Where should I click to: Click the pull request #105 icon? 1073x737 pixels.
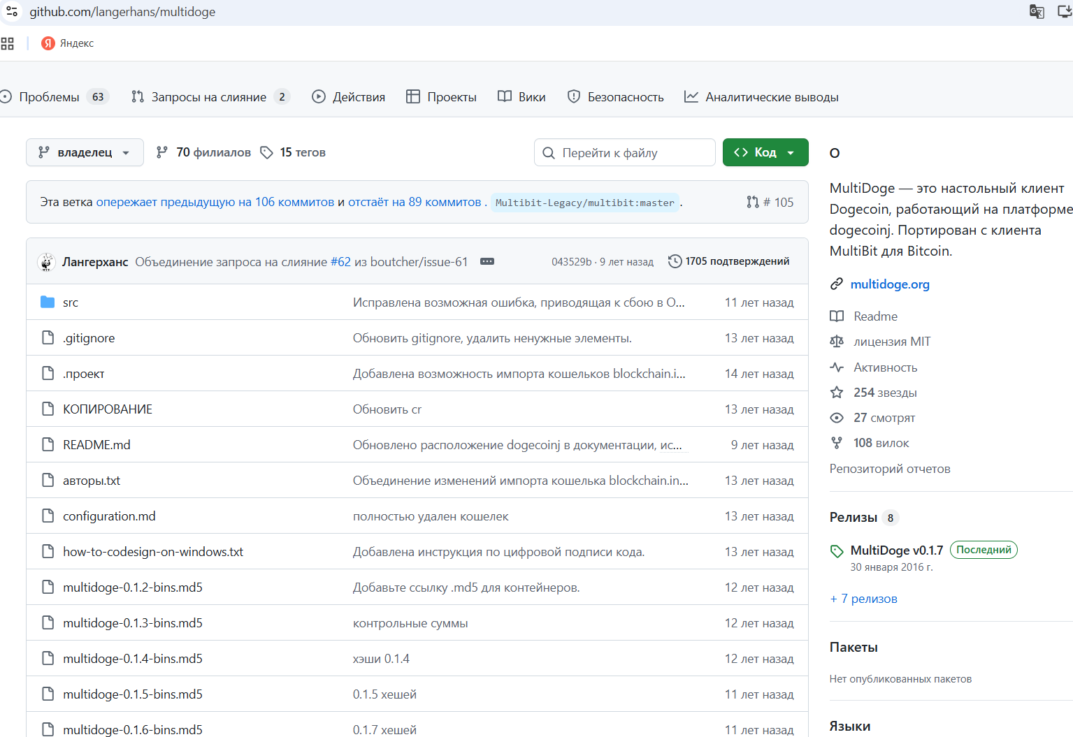pyautogui.click(x=753, y=202)
